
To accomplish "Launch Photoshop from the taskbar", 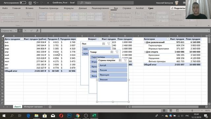I will pos(70,116).
